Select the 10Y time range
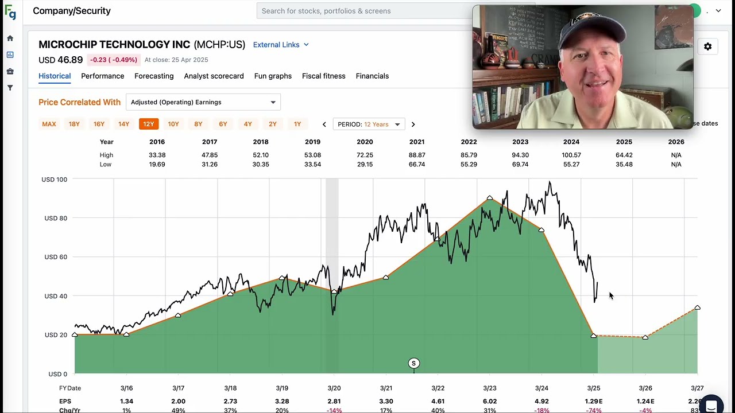Screen dimensions: 735x413 pyautogui.click(x=173, y=124)
